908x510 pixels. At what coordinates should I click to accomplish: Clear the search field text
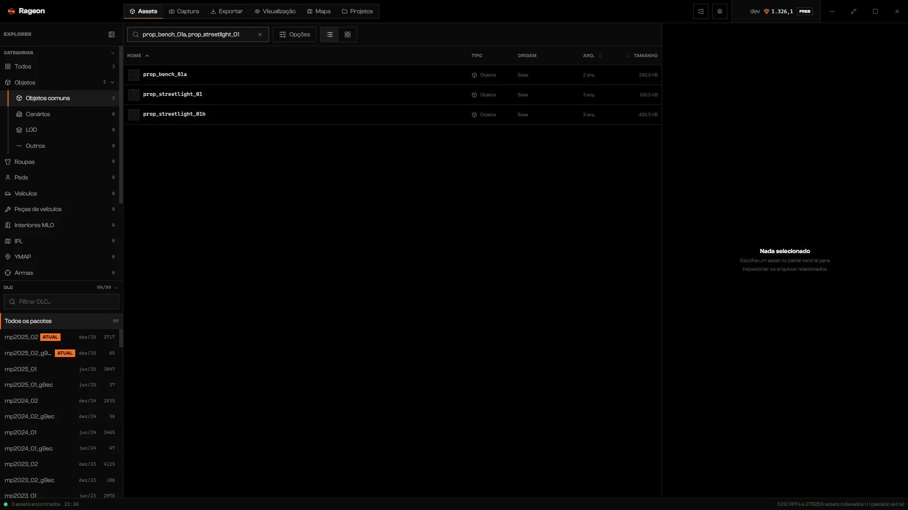[x=260, y=34]
